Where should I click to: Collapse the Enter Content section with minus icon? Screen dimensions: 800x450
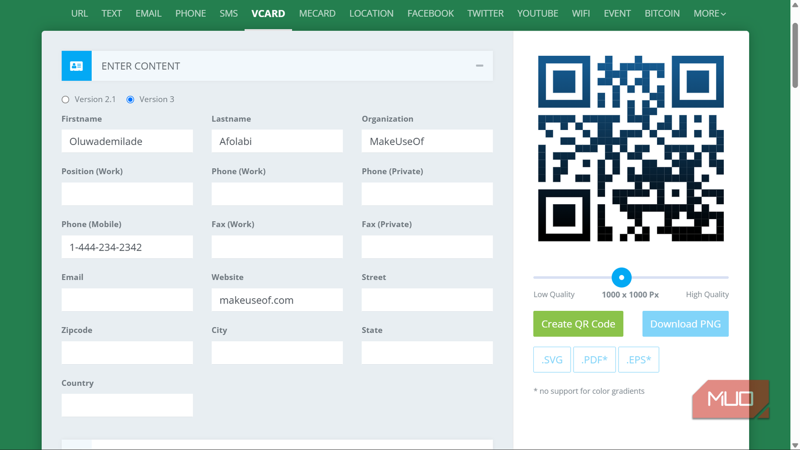[480, 65]
